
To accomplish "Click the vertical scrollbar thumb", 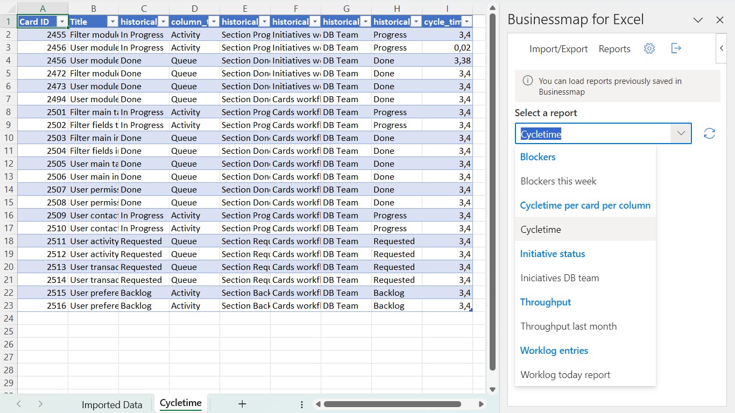I will point(492,193).
